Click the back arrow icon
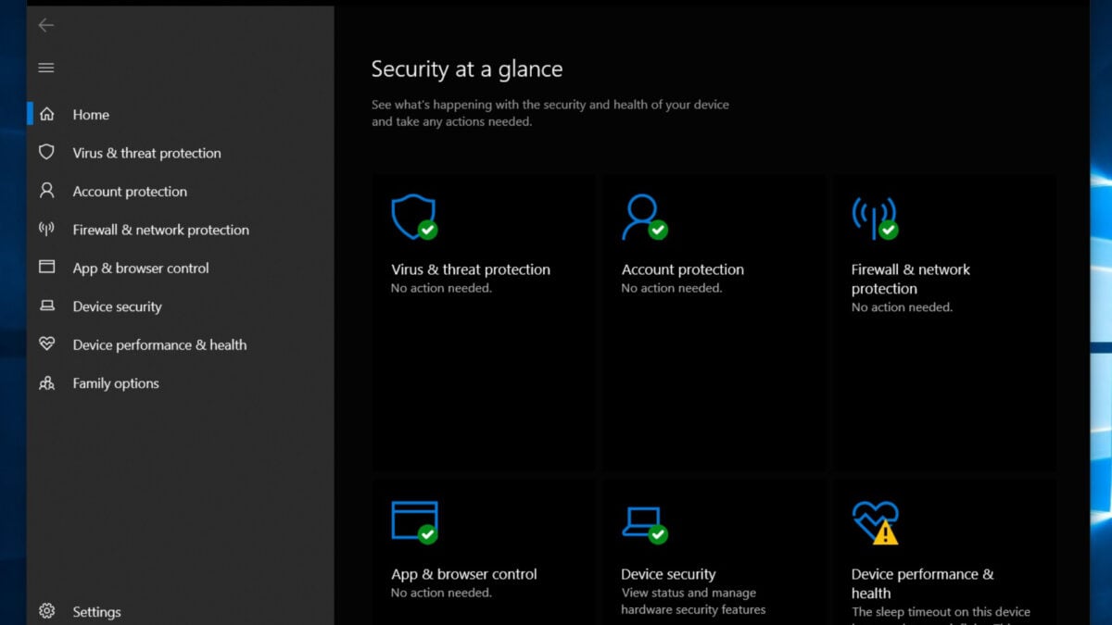Viewport: 1112px width, 625px height. pyautogui.click(x=46, y=26)
